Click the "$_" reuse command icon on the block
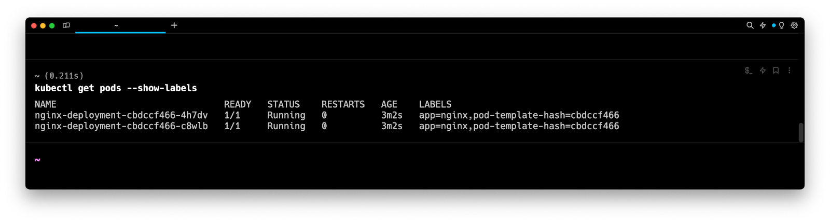 coord(748,71)
